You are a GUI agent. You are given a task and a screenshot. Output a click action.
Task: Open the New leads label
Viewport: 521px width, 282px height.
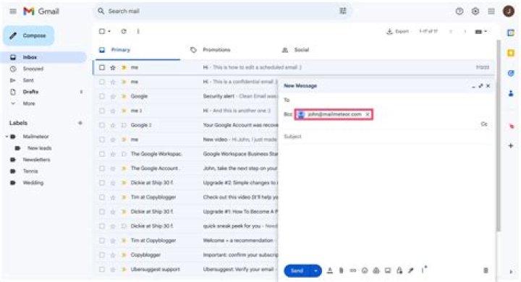pyautogui.click(x=39, y=148)
